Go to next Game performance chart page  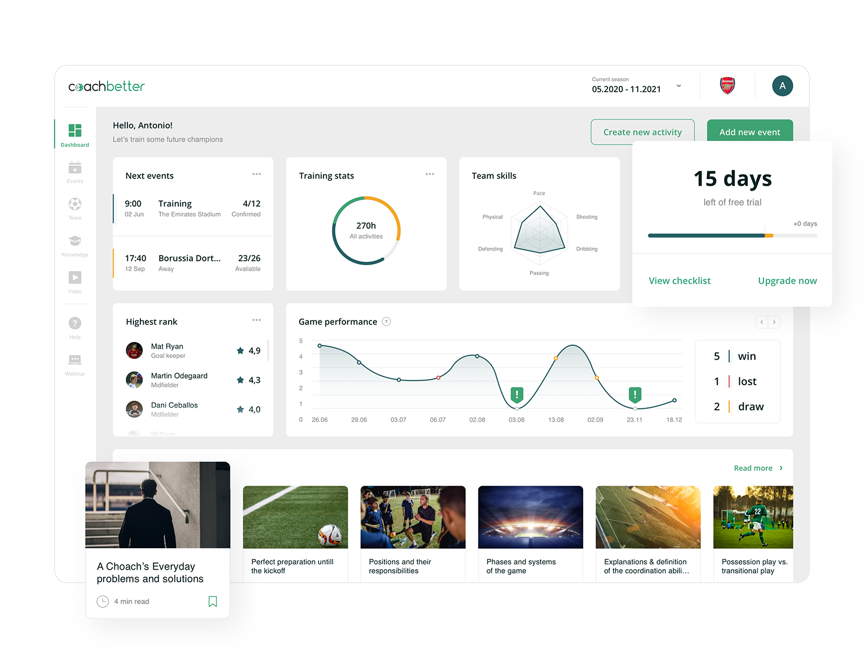click(774, 322)
